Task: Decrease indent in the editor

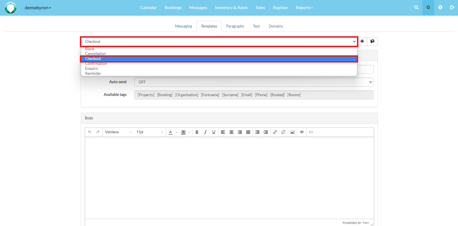Action: (x=257, y=132)
